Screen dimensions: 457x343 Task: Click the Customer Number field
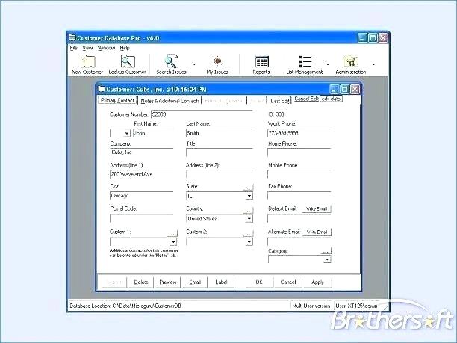coord(202,114)
